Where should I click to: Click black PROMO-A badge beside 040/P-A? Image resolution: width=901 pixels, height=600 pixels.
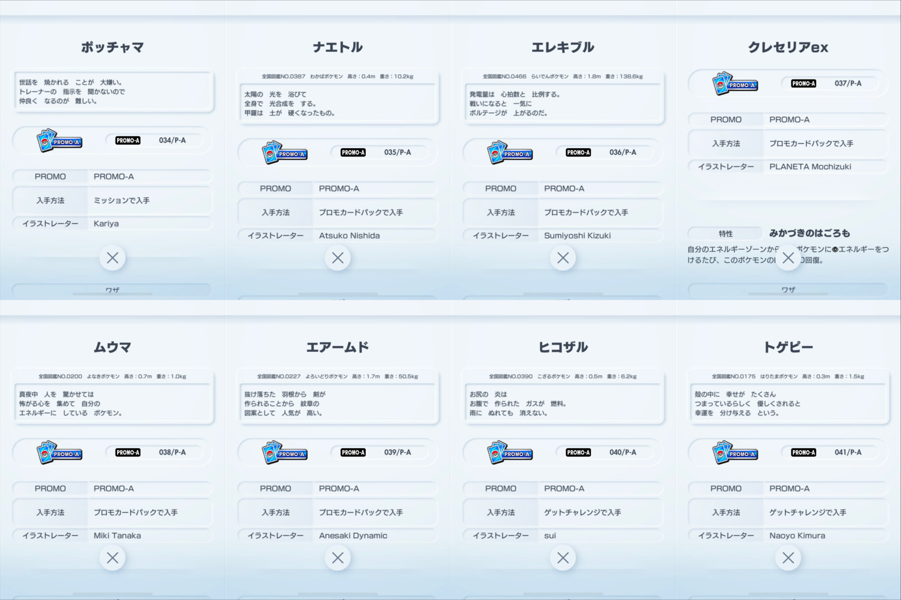tap(578, 452)
